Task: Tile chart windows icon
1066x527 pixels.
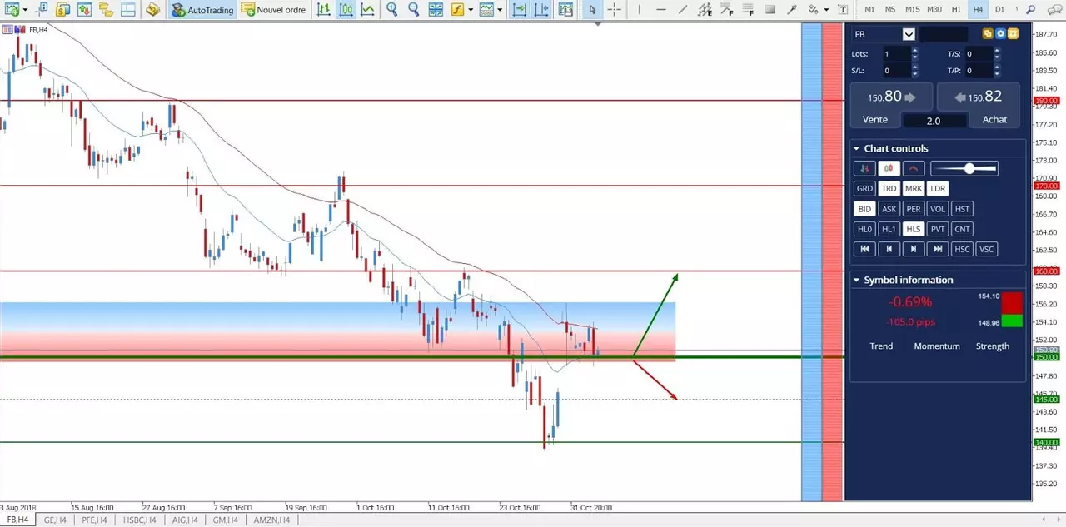Action: click(x=436, y=10)
